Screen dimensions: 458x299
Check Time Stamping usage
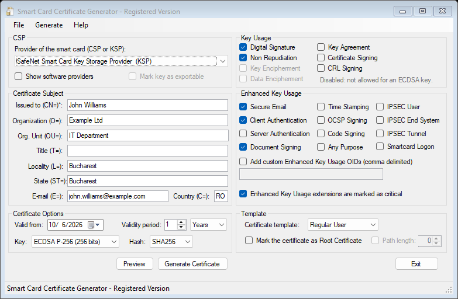pos(321,107)
